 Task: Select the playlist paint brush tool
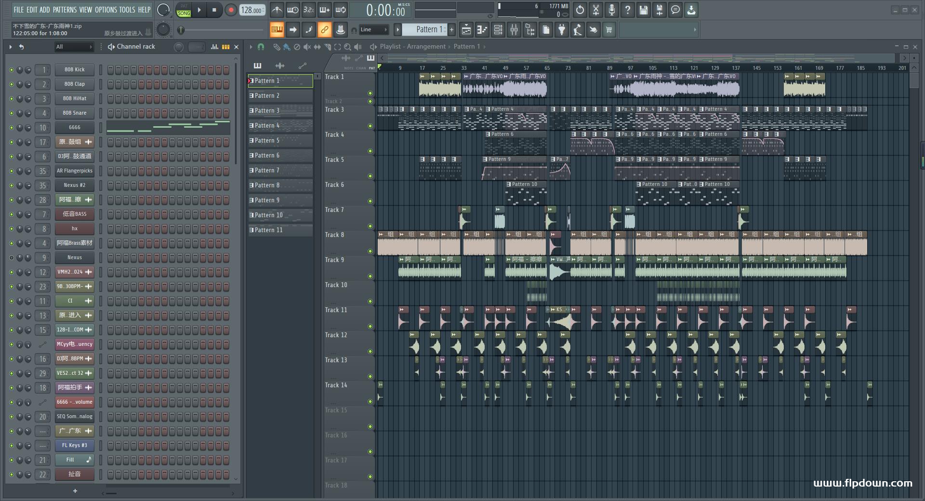coord(287,47)
